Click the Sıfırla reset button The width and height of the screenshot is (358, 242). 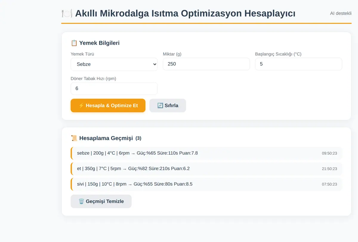168,106
